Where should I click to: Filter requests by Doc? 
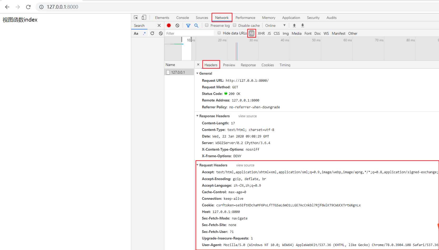pyautogui.click(x=318, y=33)
